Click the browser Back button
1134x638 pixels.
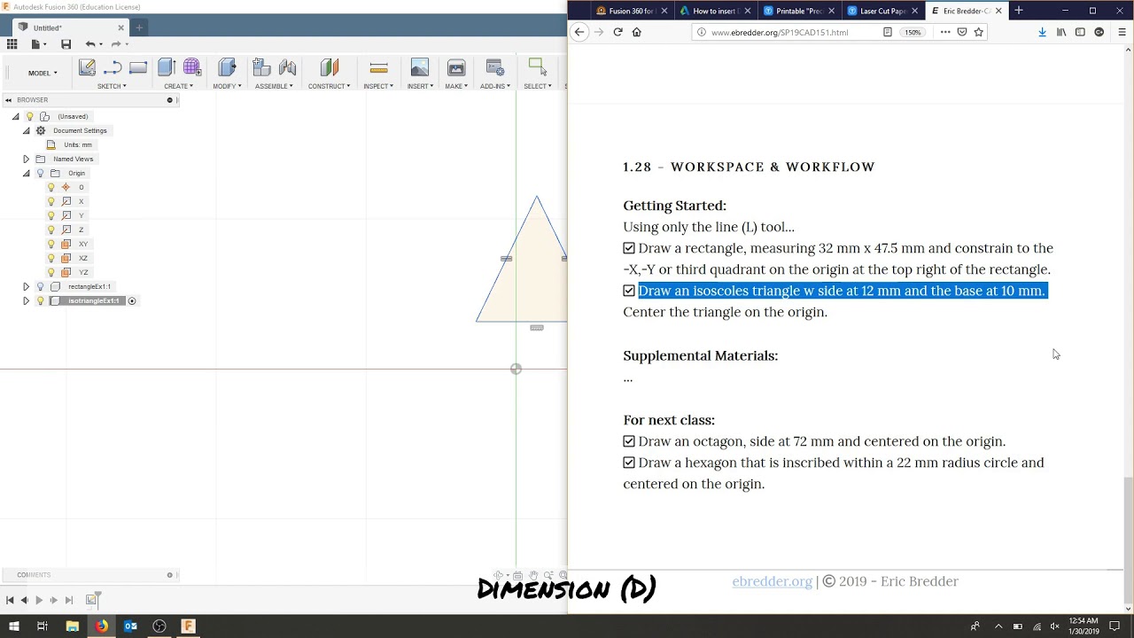click(x=579, y=32)
